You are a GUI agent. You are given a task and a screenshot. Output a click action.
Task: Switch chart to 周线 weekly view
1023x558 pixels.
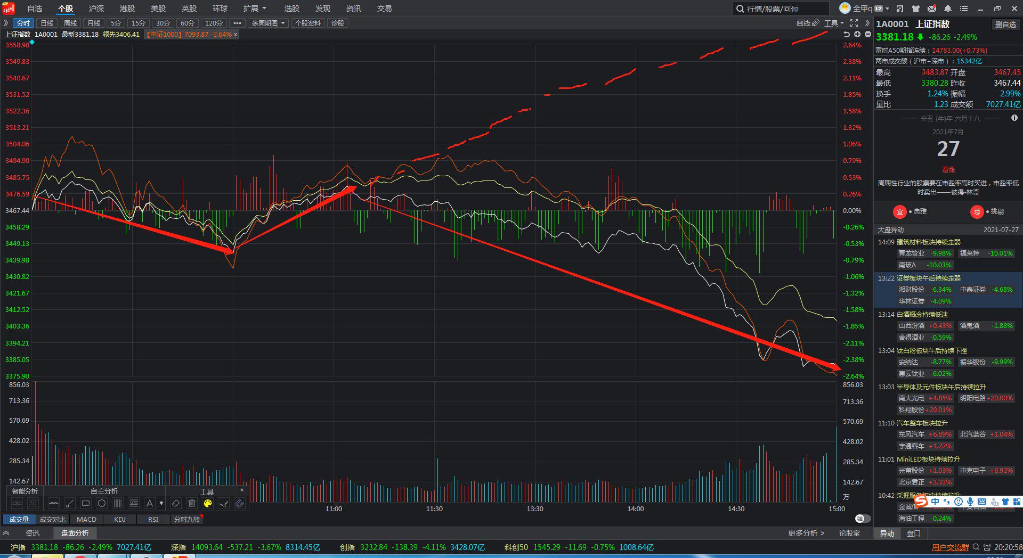(70, 23)
